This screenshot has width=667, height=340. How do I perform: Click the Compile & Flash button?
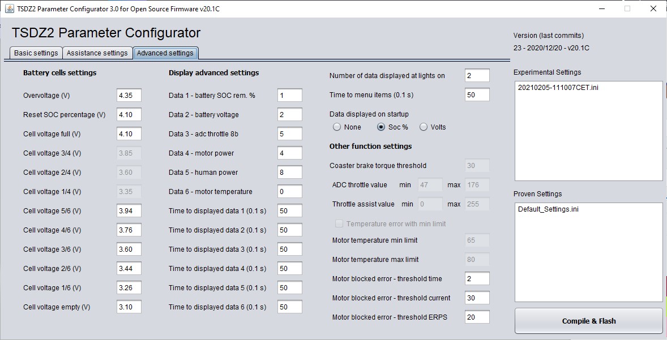tap(588, 320)
